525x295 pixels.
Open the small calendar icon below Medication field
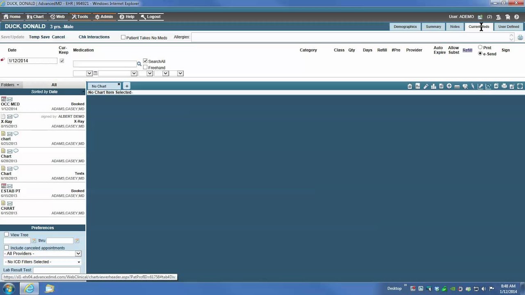click(95, 73)
